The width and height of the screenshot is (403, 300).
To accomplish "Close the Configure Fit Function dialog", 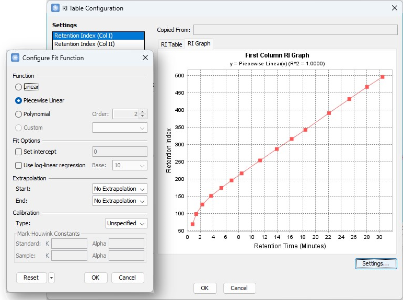I will [145, 58].
